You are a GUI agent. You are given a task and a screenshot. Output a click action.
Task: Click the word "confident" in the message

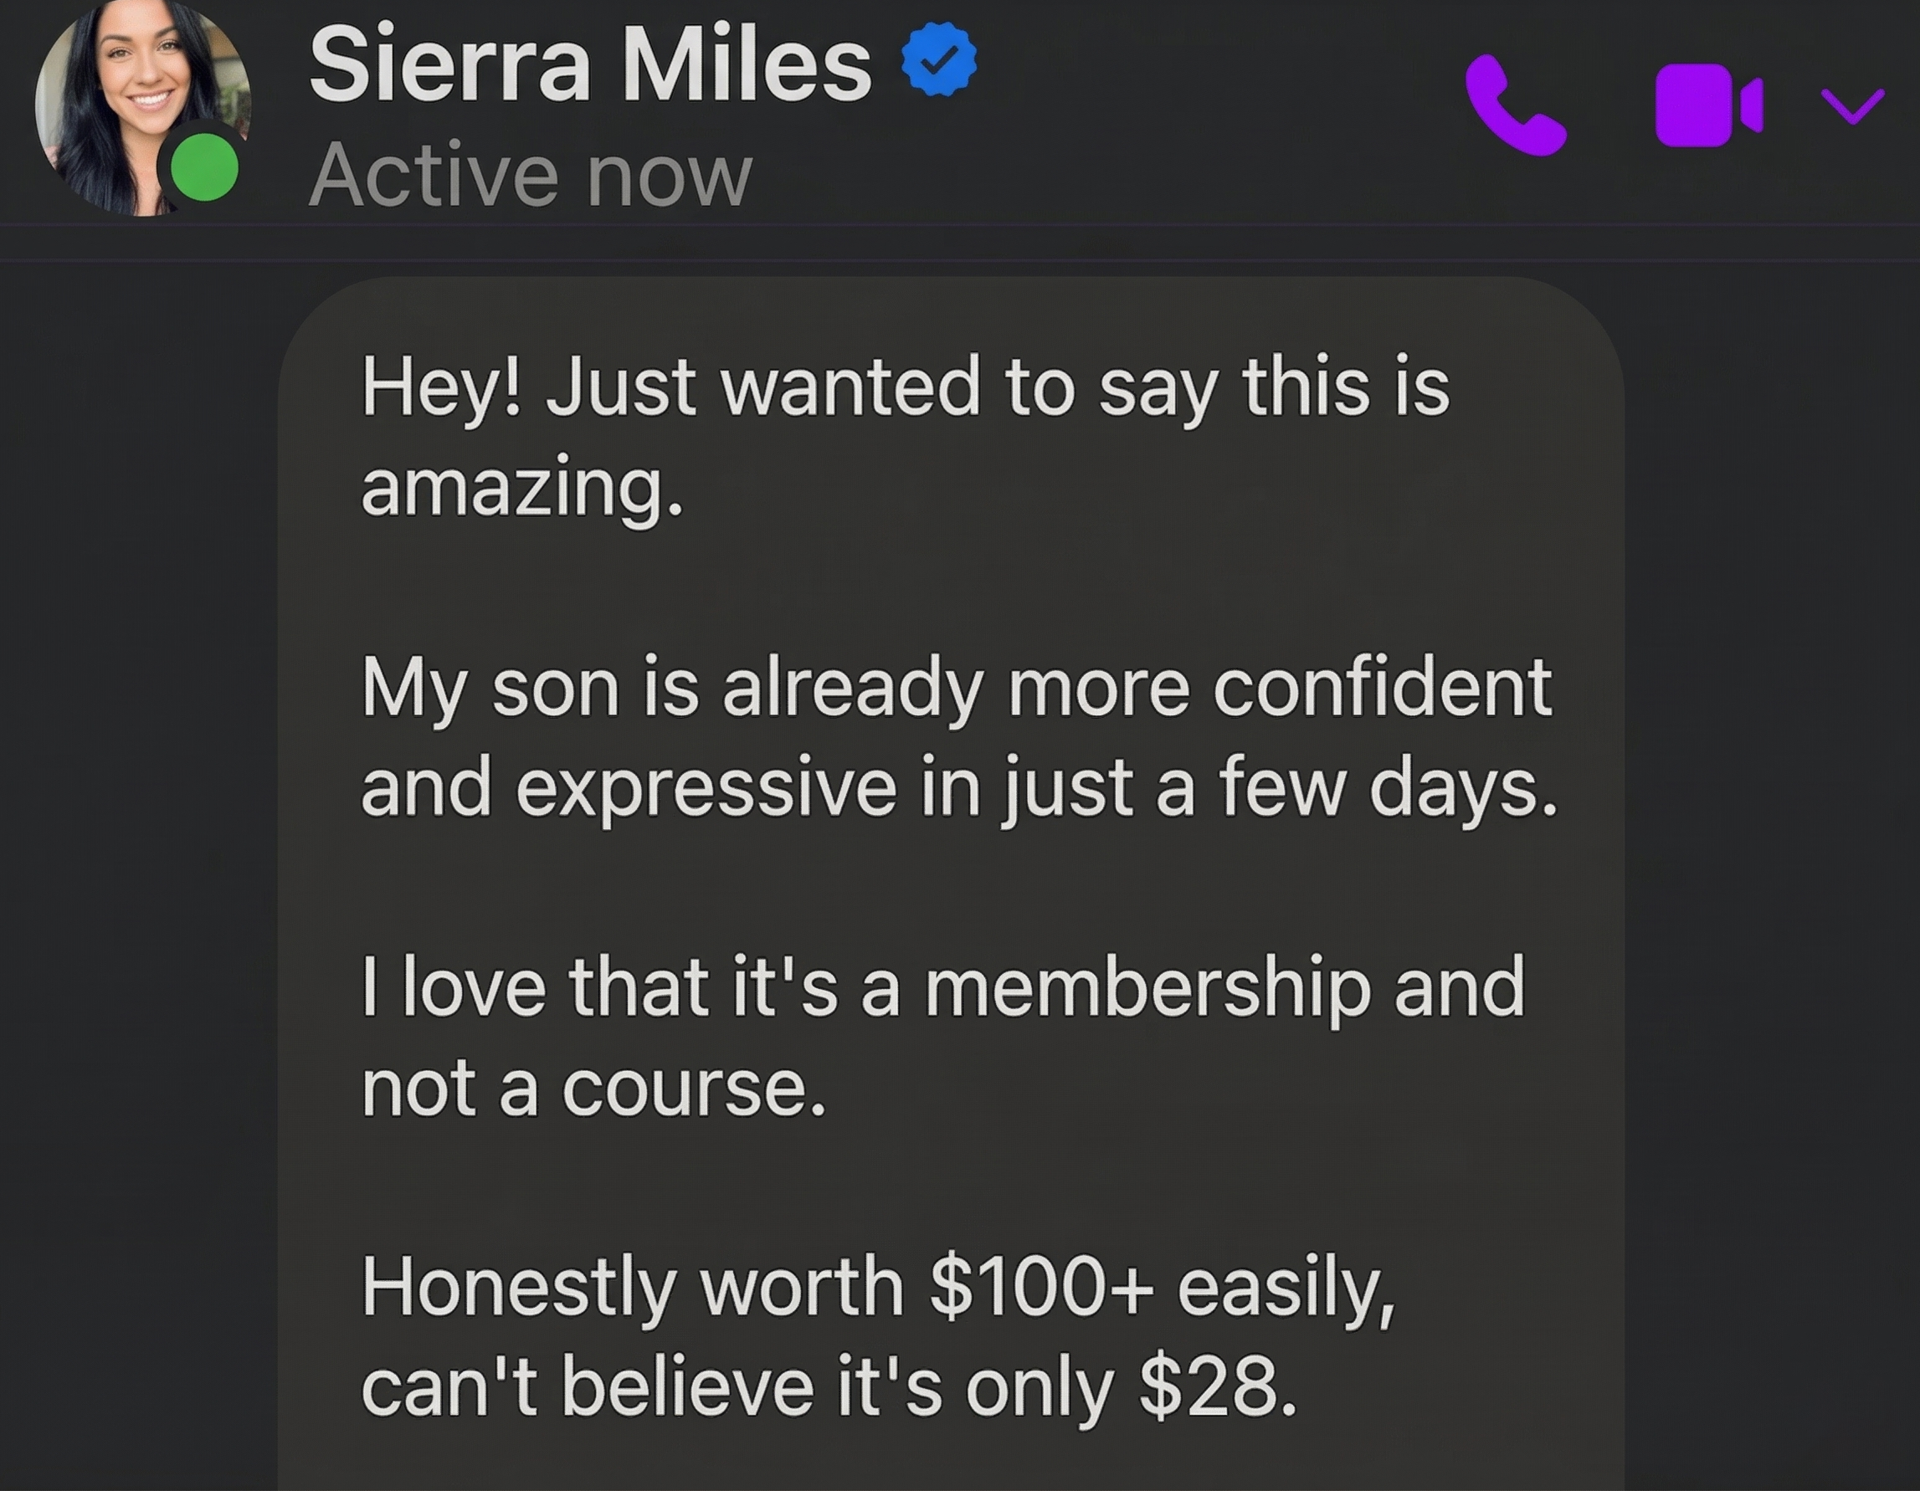[1381, 688]
